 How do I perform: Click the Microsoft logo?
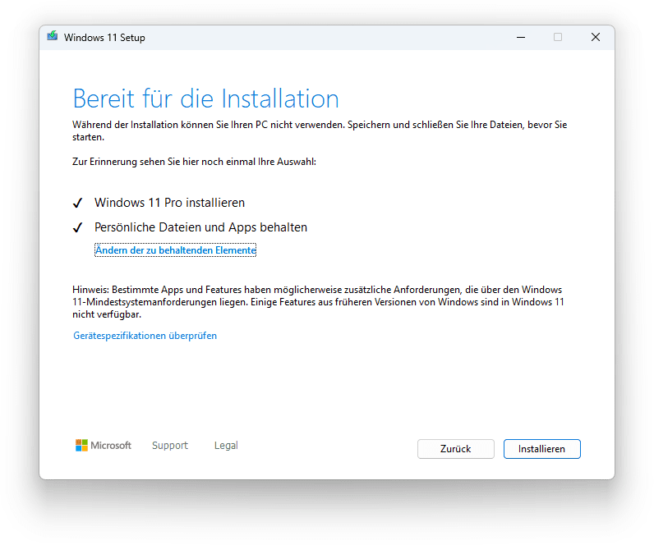coord(104,446)
